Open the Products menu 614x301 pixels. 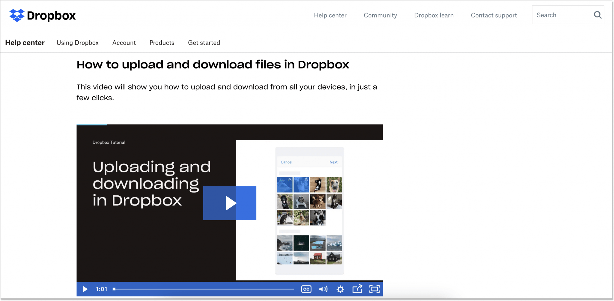[x=162, y=43]
